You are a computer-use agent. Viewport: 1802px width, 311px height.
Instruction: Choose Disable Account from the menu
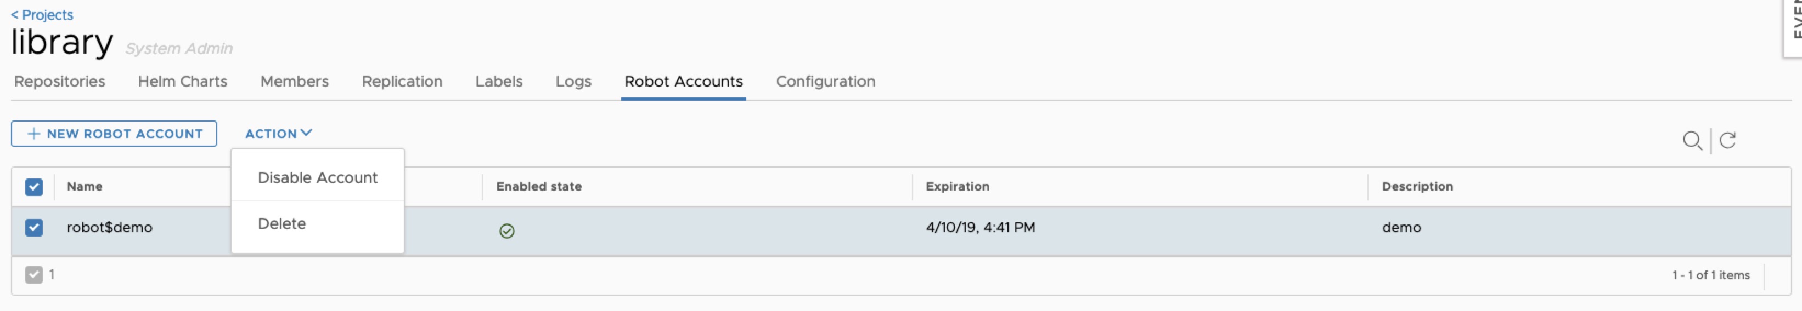(x=317, y=178)
